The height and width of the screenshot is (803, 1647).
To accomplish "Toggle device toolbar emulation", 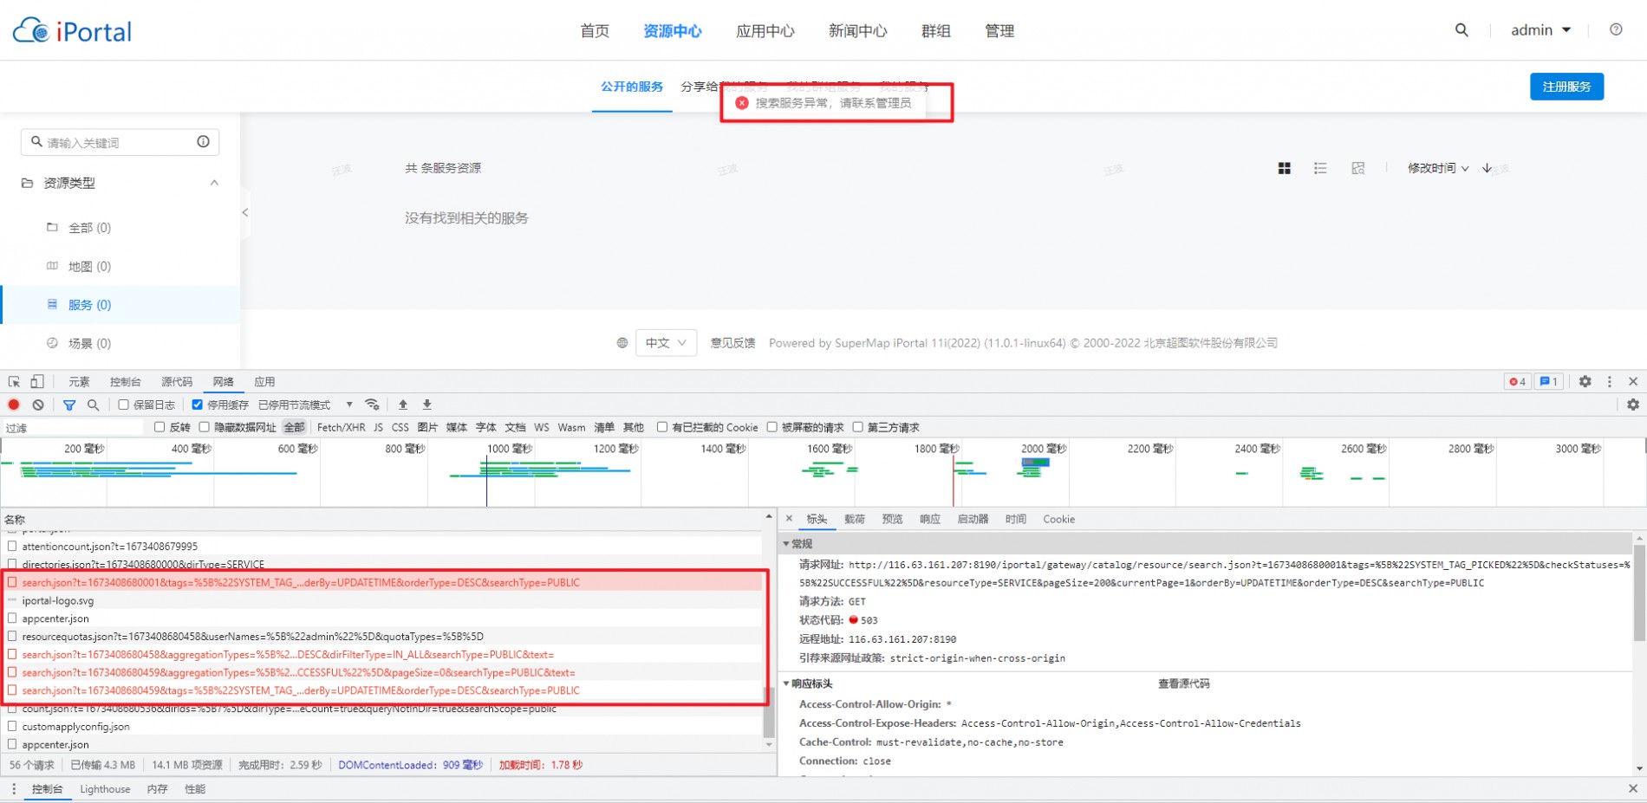I will point(37,381).
